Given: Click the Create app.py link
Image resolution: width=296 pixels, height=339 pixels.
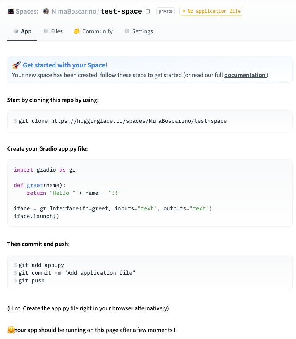Looking at the screenshot, I should pyautogui.click(x=31, y=308).
